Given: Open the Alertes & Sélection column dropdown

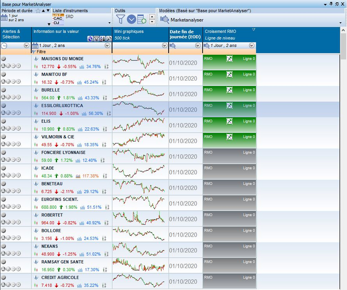Looking at the screenshot, I should pos(26,46).
